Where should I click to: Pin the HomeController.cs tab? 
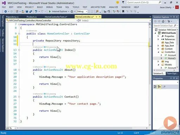97,17
